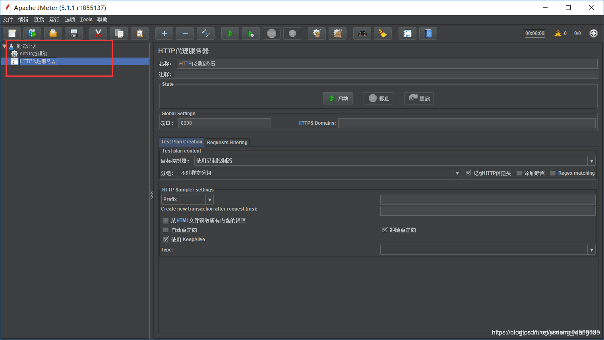Open the 文件 menu

(x=8, y=19)
